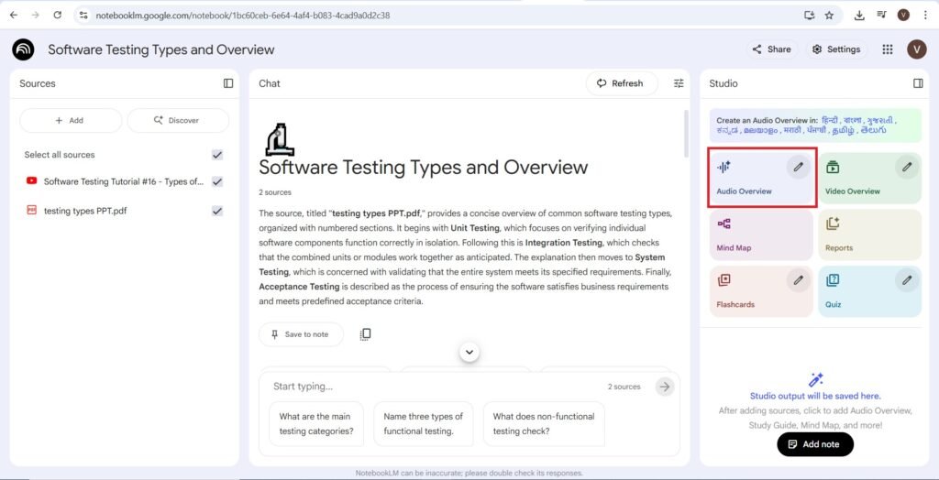Uncheck the Software Testing Tutorial #16 source

click(x=217, y=181)
